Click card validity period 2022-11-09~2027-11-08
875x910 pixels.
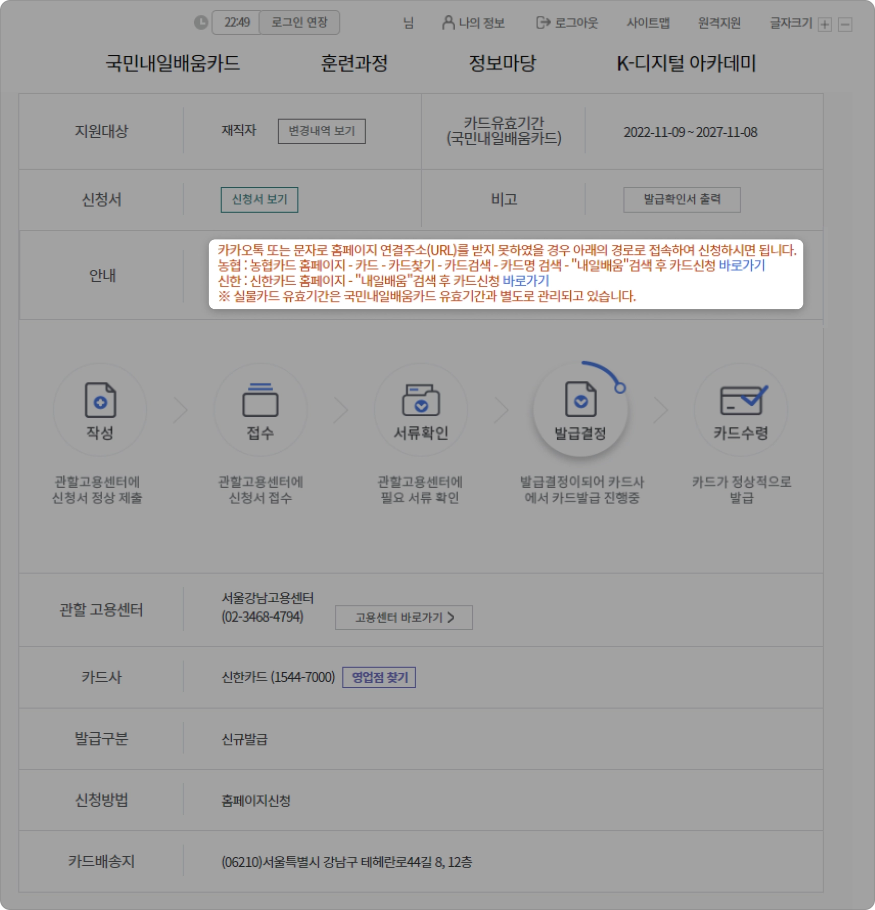[690, 132]
